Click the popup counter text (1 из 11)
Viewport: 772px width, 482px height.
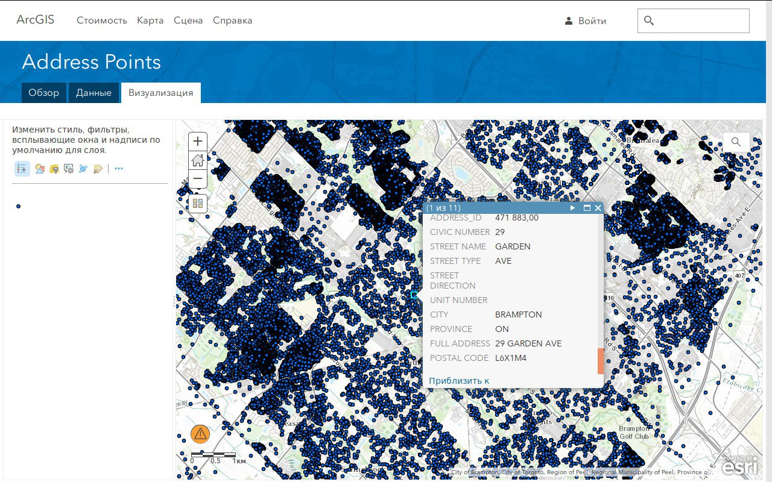443,208
